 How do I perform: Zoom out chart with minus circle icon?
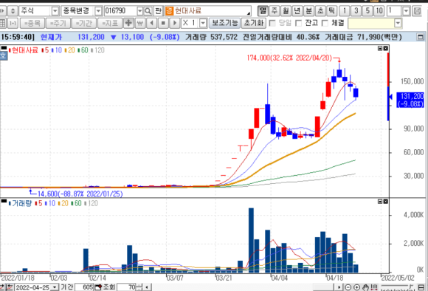pyautogui.click(x=348, y=287)
